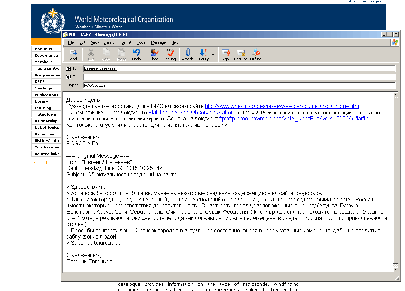Click the WMO Search box
Viewport: 405px width, 291px height.
click(x=46, y=163)
